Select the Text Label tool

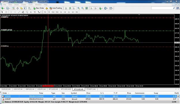[x=35, y=12]
